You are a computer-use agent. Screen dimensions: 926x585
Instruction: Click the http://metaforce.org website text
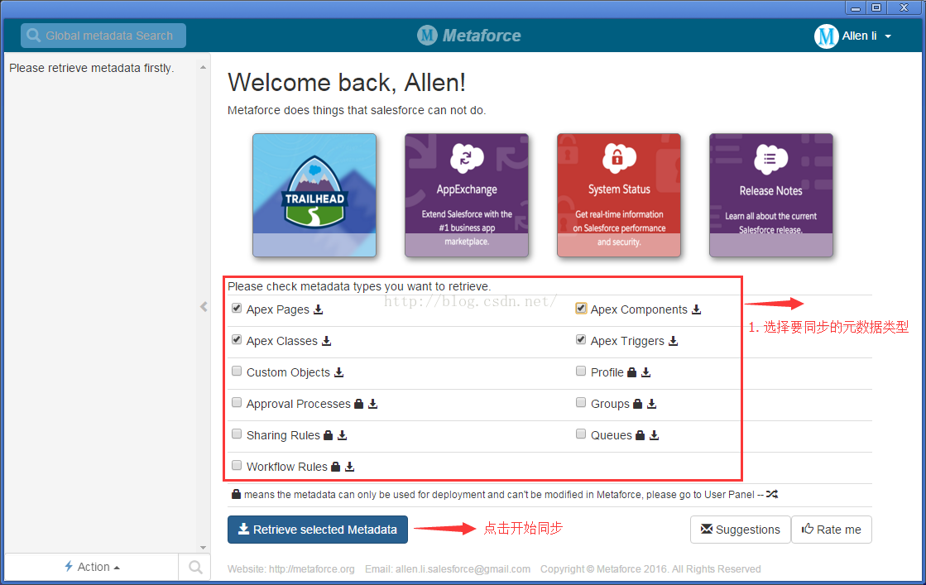[x=312, y=569]
